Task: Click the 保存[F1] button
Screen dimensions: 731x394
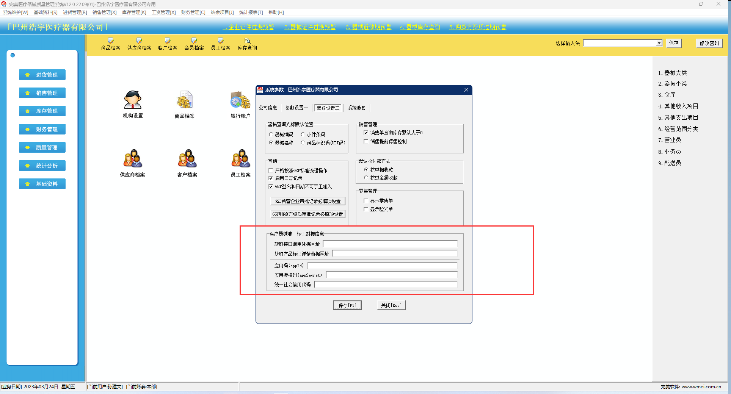Action: 347,305
